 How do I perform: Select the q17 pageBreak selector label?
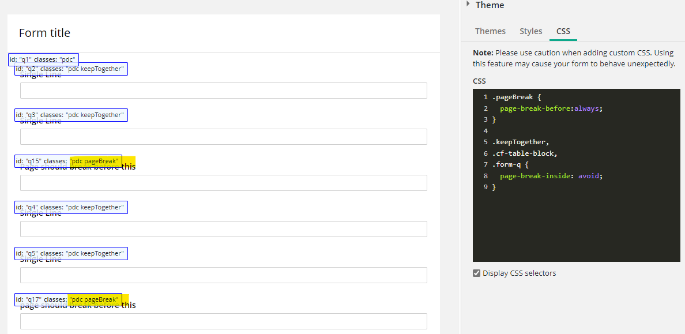pyautogui.click(x=68, y=299)
